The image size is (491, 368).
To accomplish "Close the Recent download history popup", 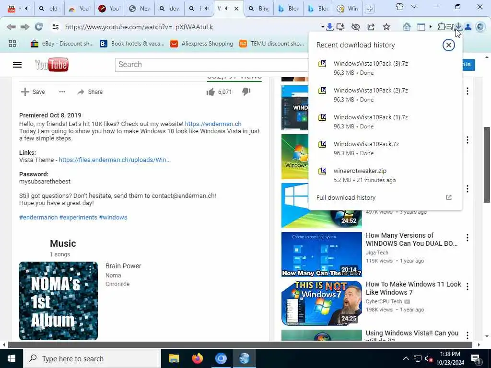I will pyautogui.click(x=448, y=45).
